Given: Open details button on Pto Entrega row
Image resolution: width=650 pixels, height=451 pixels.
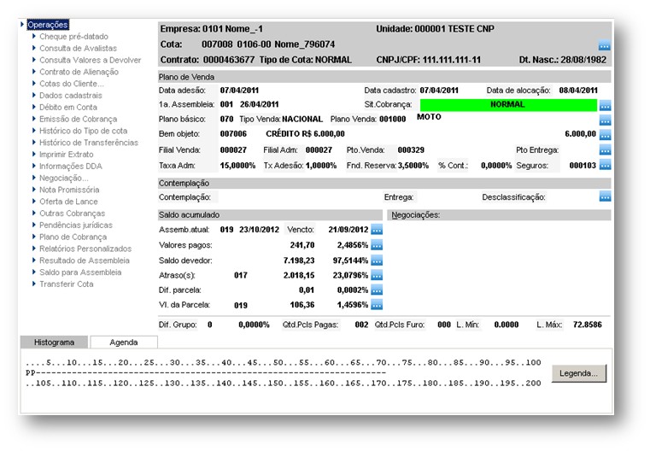Looking at the screenshot, I should 605,149.
